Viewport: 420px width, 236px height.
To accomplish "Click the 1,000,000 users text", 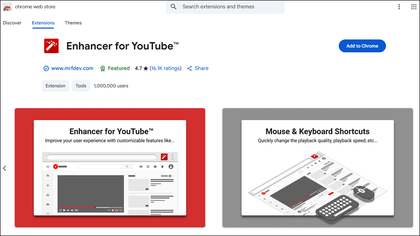I will (x=111, y=86).
